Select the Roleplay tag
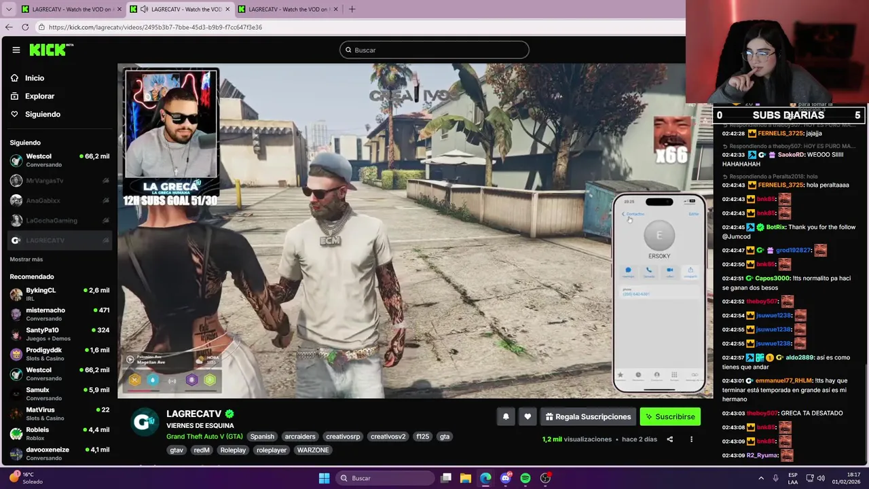The image size is (869, 489). 233,450
